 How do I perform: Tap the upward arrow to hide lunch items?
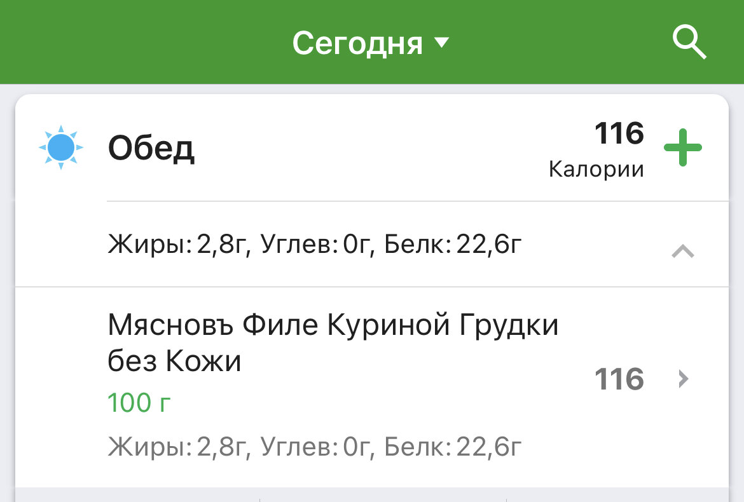pos(684,250)
